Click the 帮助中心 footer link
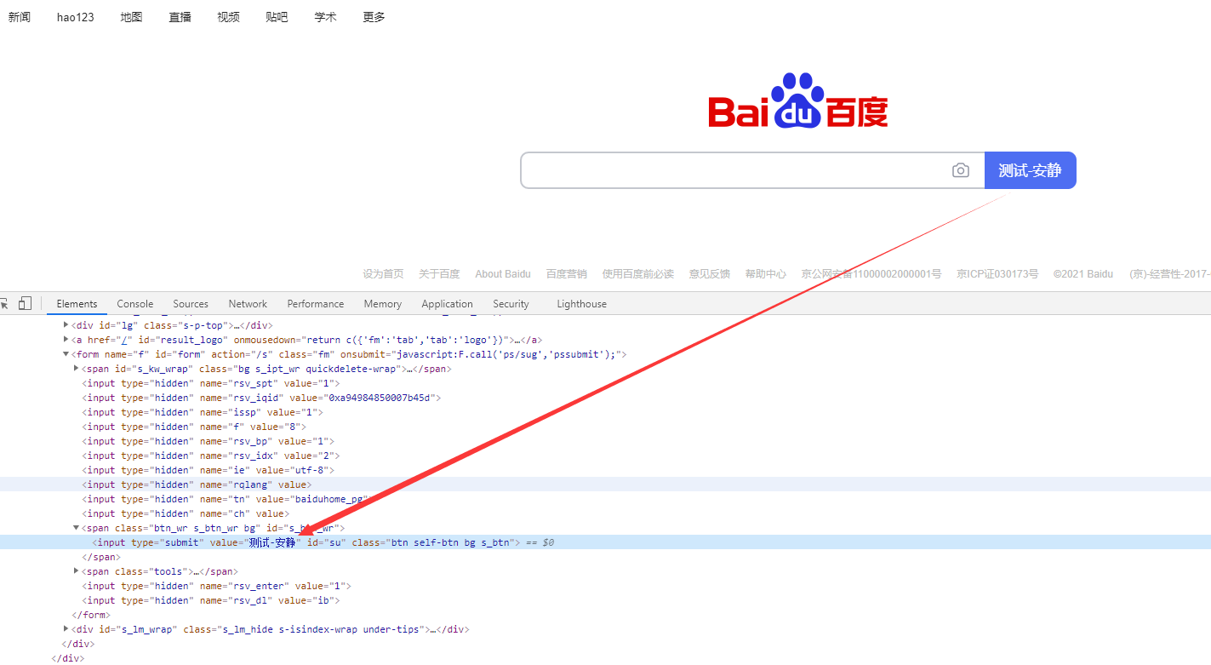1211x665 pixels. click(766, 274)
